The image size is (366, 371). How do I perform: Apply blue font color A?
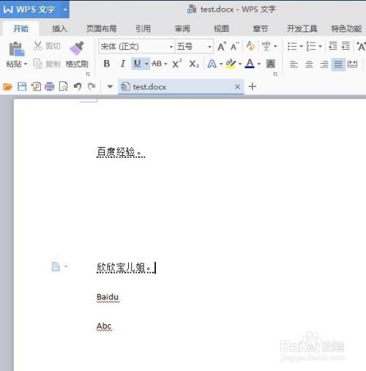[250, 64]
